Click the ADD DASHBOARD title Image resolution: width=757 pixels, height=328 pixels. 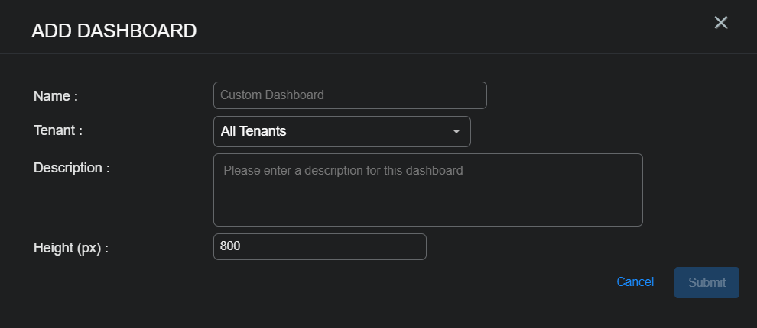114,31
